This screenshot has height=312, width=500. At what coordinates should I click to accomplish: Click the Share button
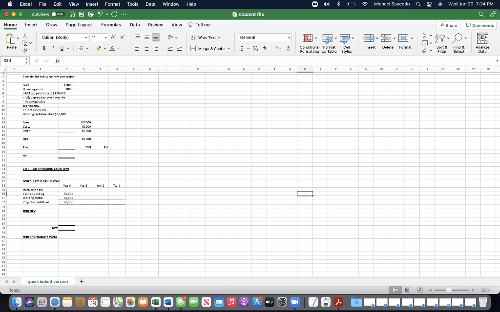point(447,24)
